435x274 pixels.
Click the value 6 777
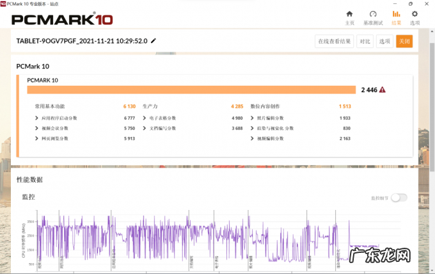130,118
